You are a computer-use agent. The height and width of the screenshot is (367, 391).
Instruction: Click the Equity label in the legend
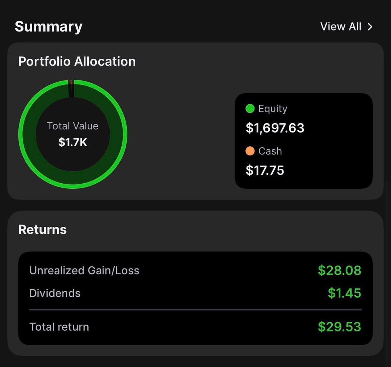click(273, 109)
